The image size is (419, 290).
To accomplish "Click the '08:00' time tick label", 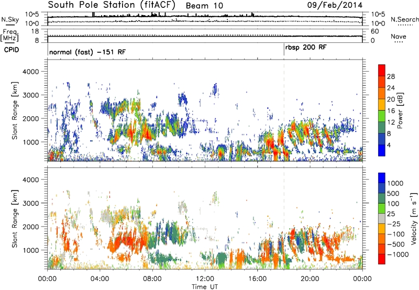I will pyautogui.click(x=152, y=279).
